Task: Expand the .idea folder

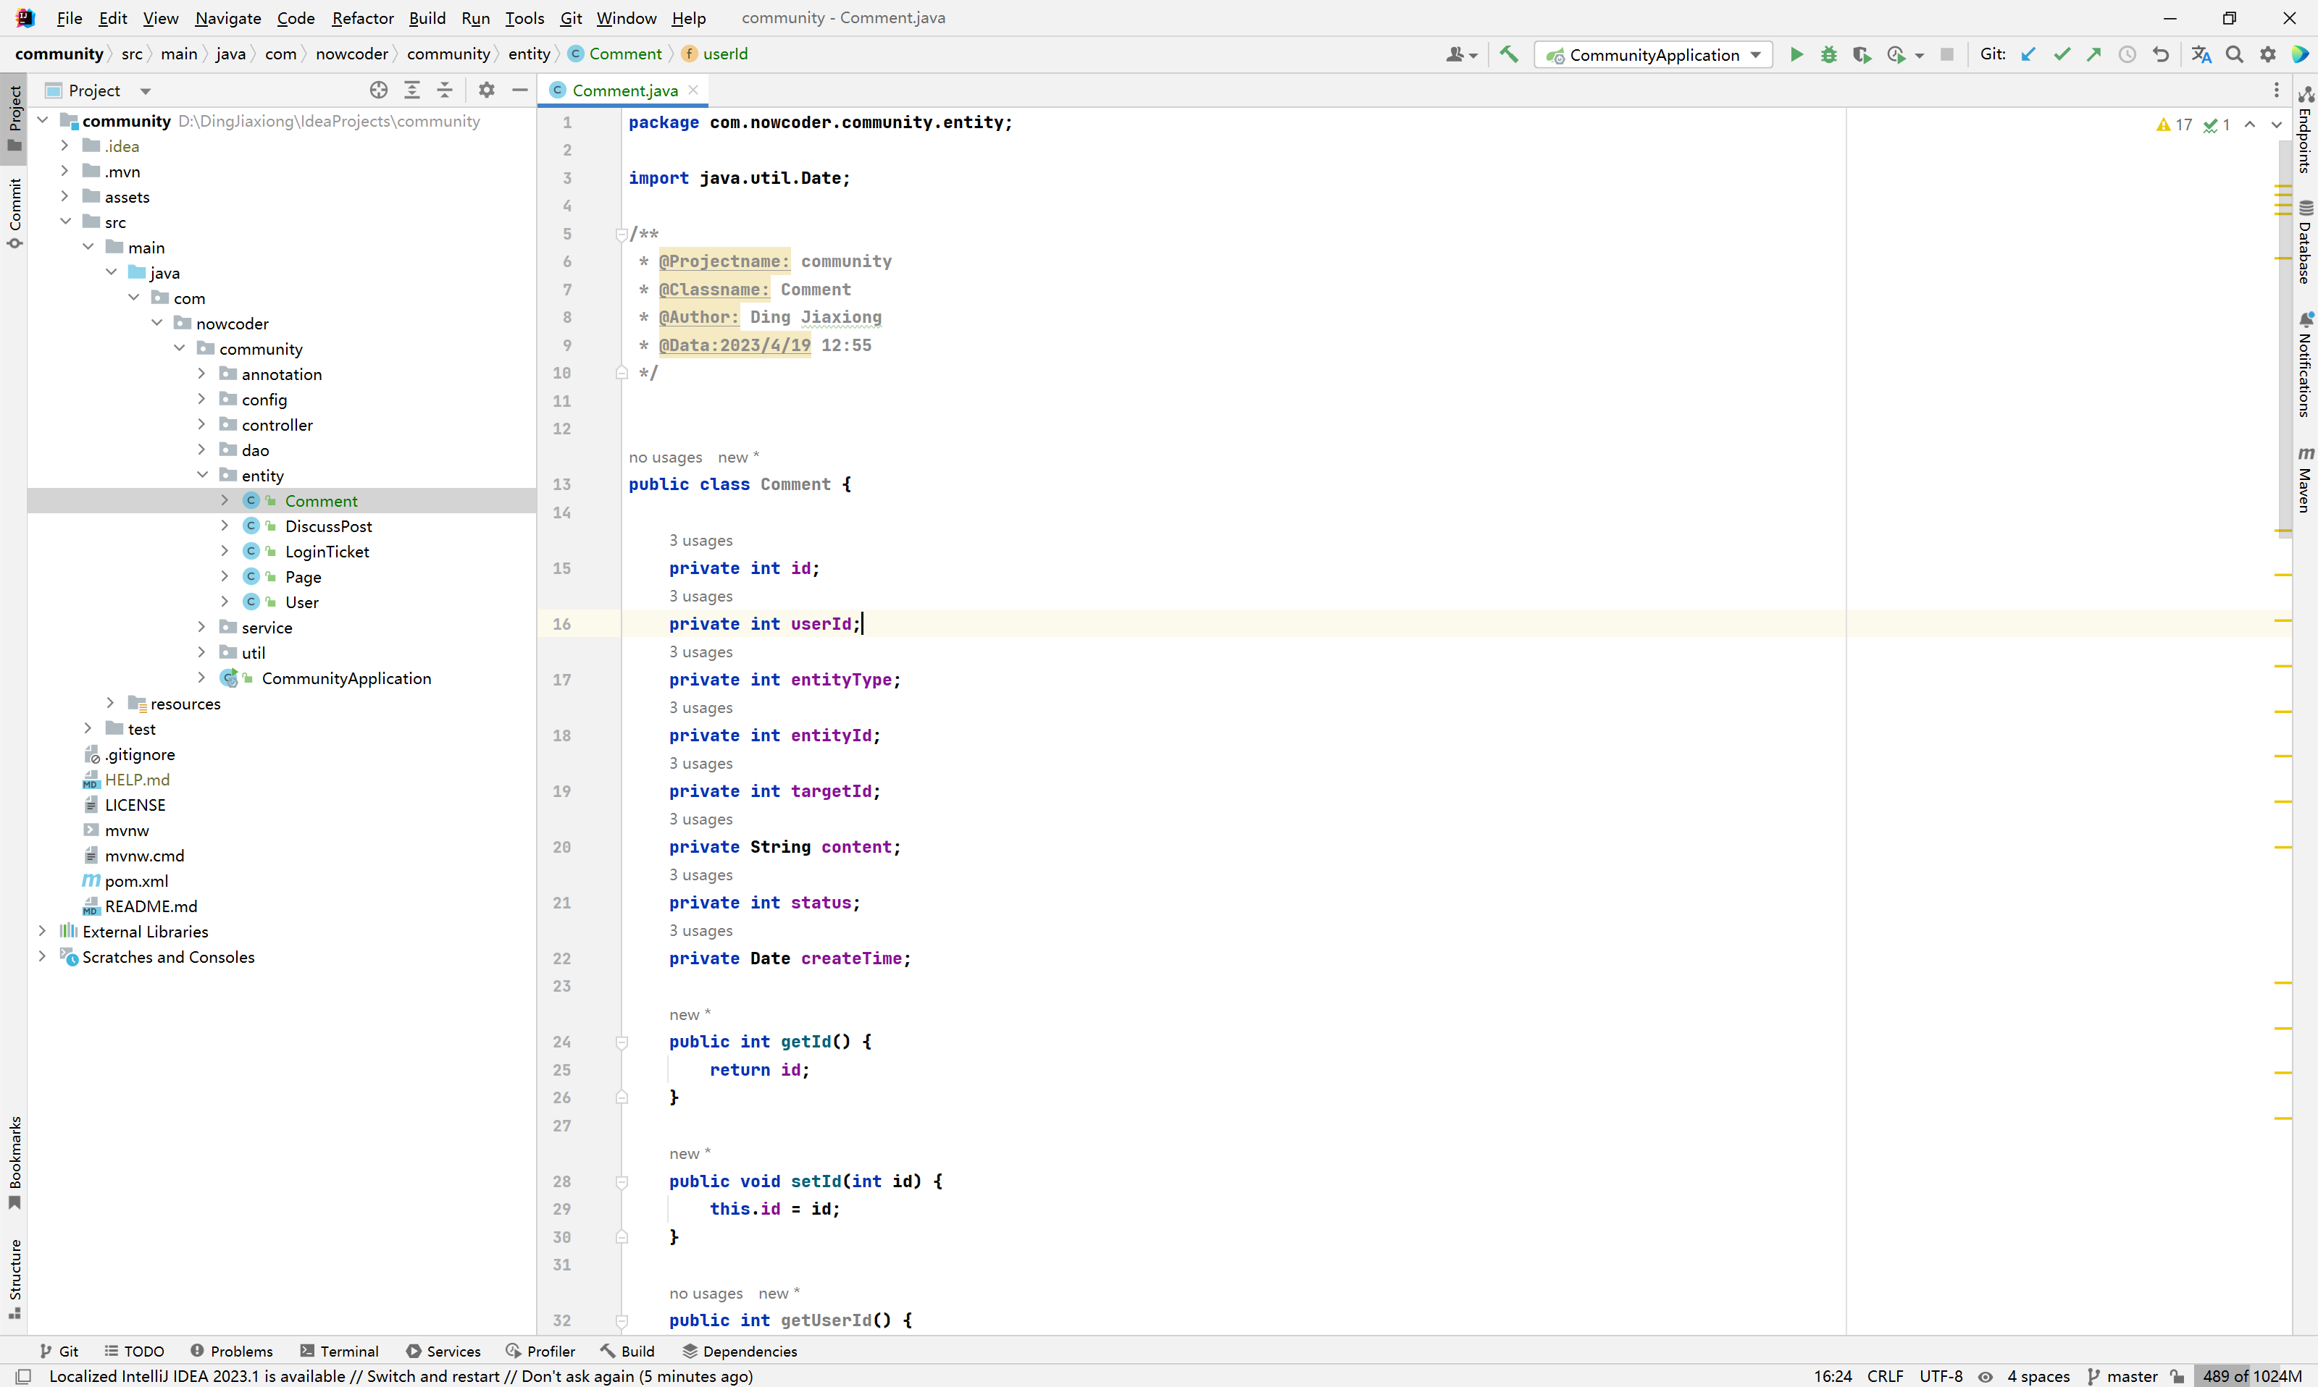Action: click(64, 145)
